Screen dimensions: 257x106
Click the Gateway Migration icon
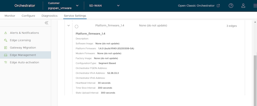pos(6,48)
